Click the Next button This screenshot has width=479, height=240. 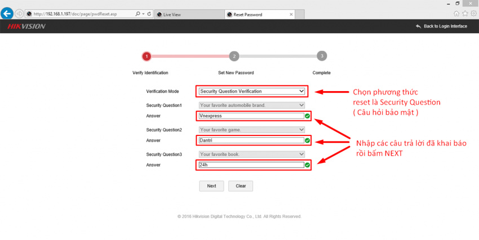click(211, 186)
